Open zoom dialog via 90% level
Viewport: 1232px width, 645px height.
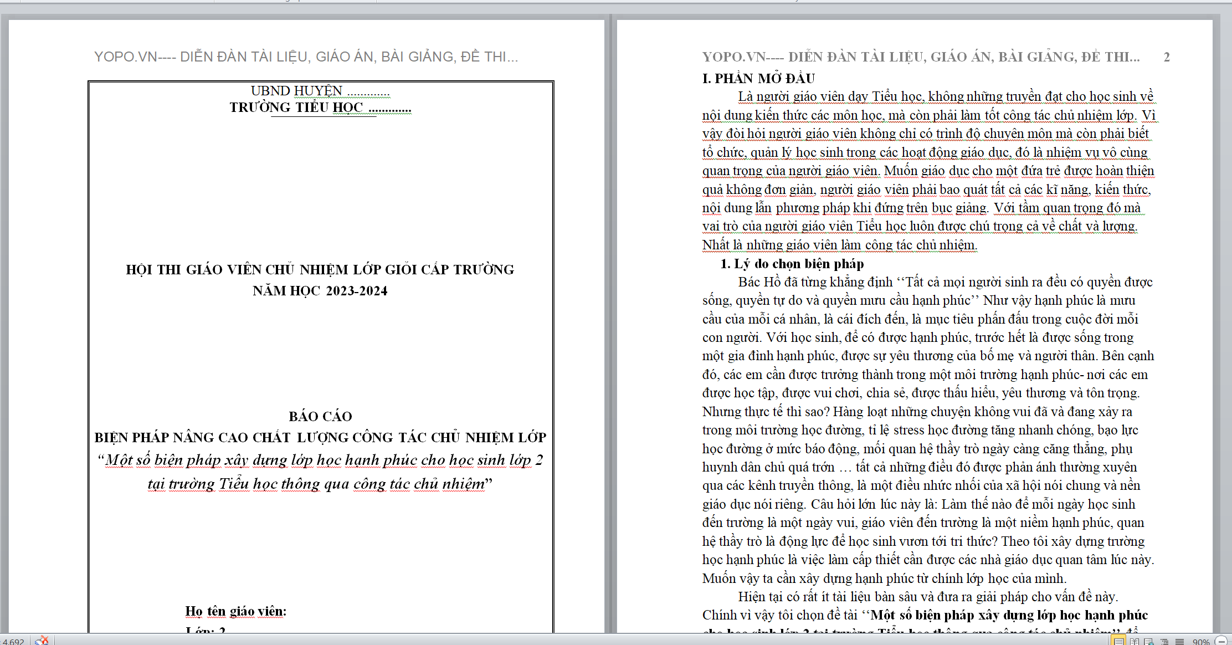[x=1201, y=642]
